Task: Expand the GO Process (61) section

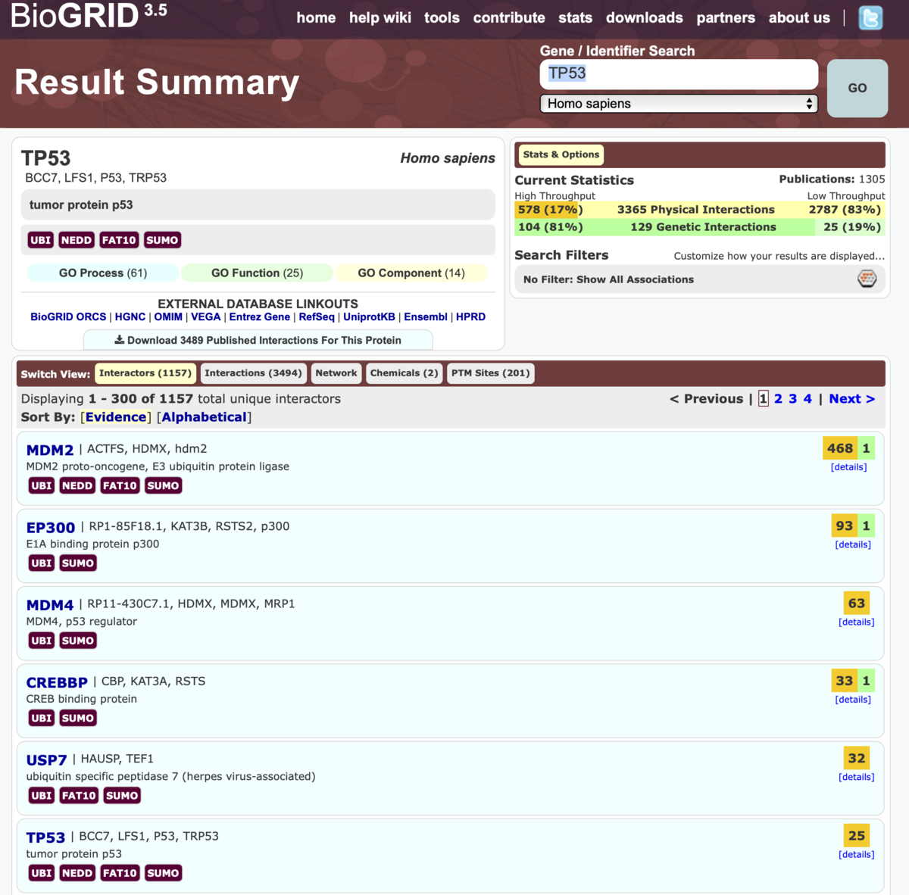Action: pos(102,273)
